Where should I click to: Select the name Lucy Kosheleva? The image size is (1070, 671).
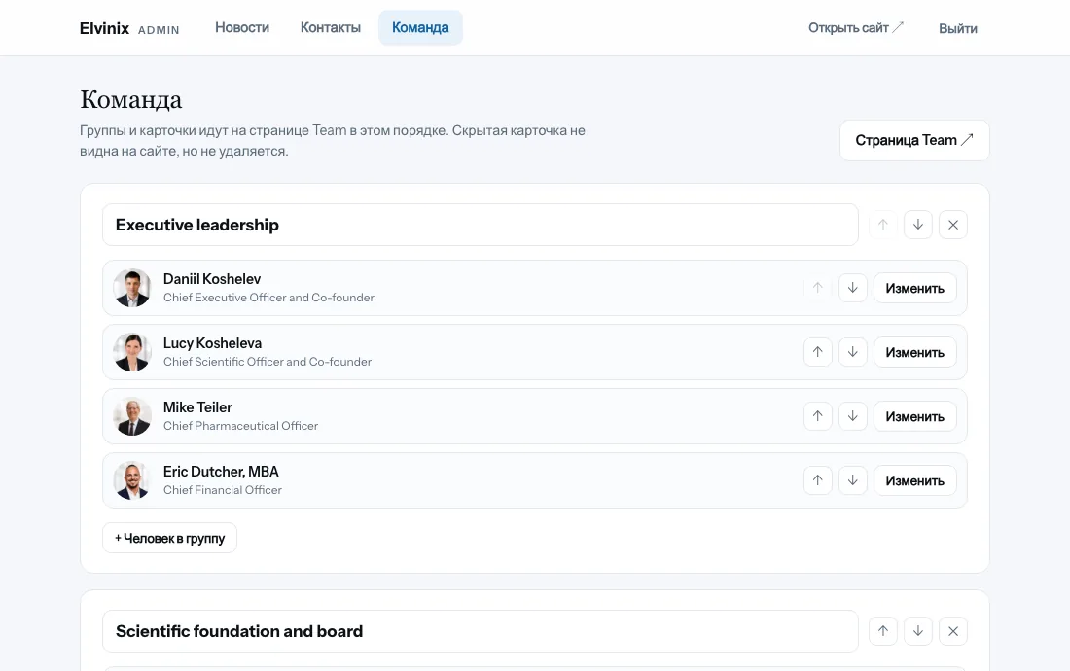tap(212, 343)
